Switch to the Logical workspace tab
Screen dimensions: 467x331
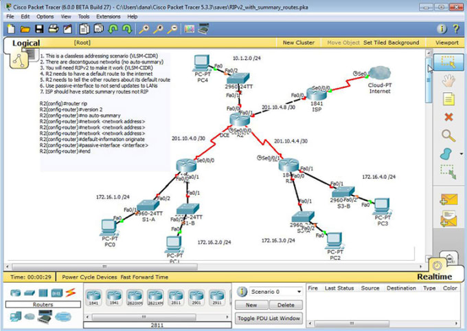tap(26, 43)
